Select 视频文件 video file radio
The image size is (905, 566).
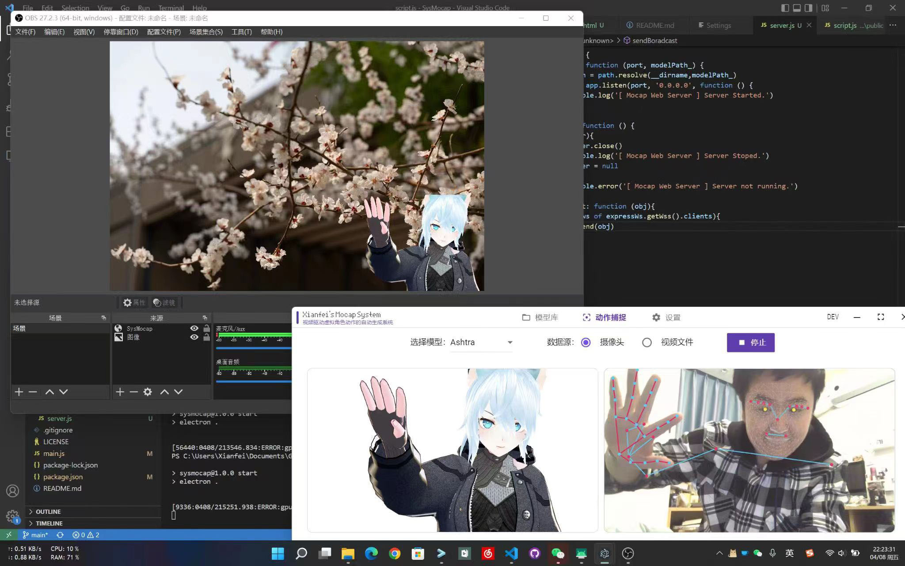(x=647, y=342)
